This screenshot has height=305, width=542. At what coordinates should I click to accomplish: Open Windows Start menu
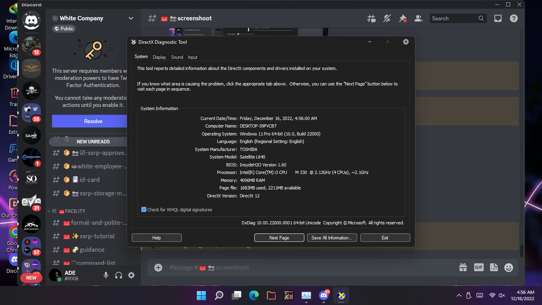point(201,295)
